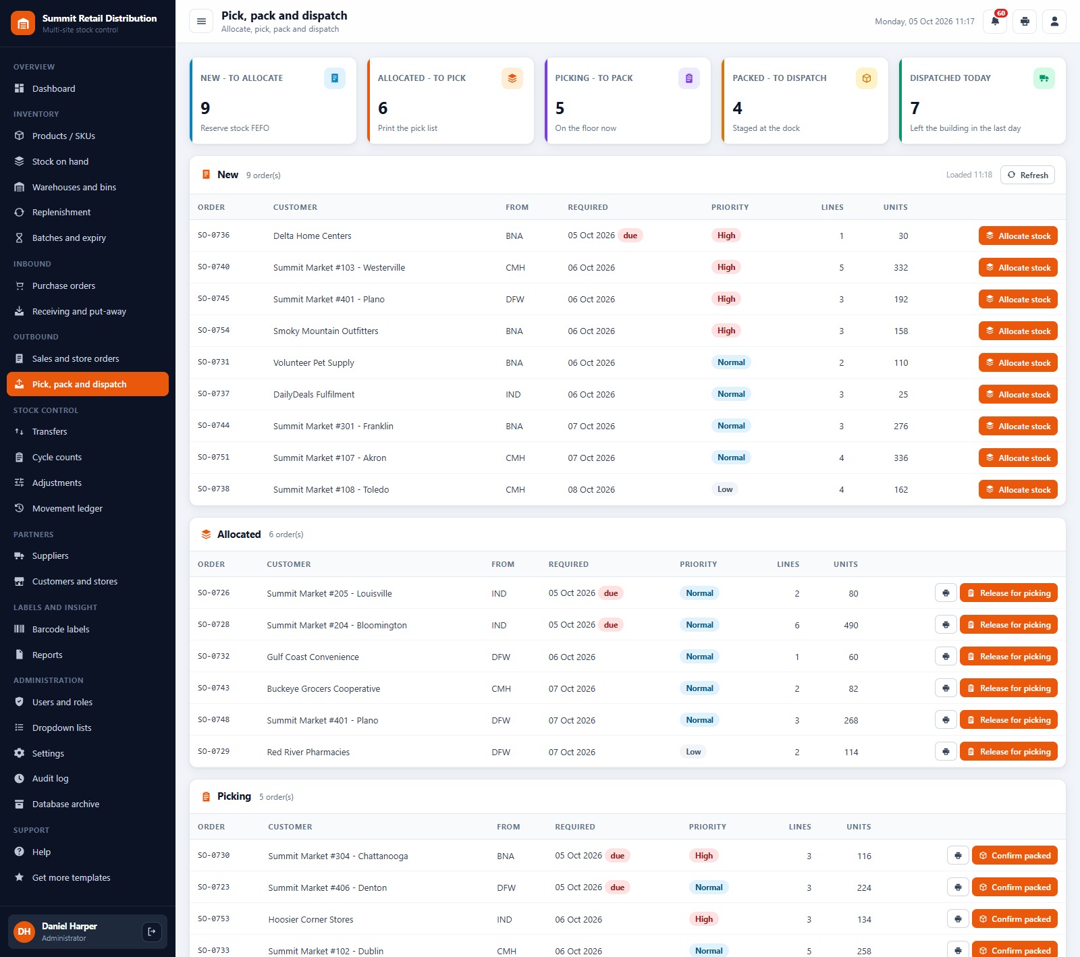Open the user account icon

(1054, 22)
